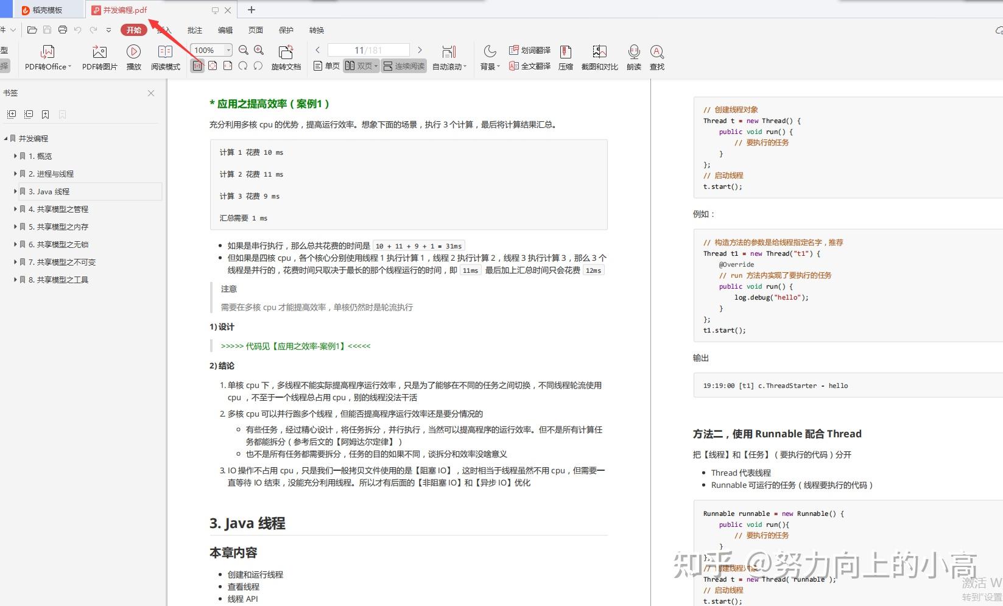
Task: Go to the previous page arrow
Action: tap(318, 50)
